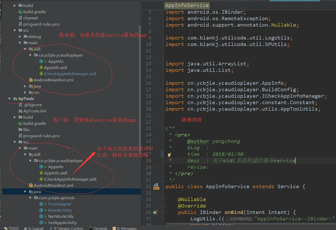Click the intention lightbulb at line 27
Screen dimensions: 336x230
[169, 155]
